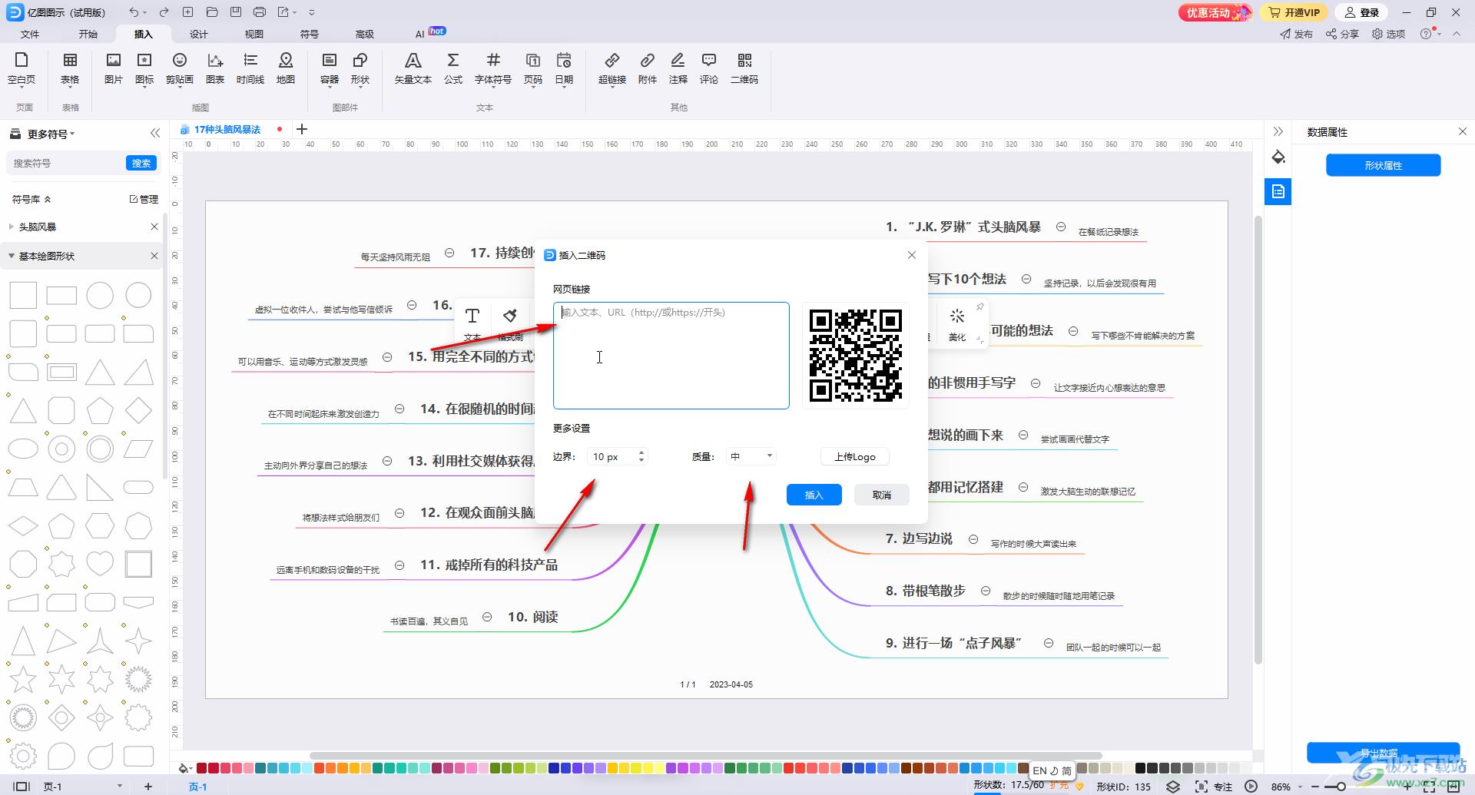
Task: Toggle 专注 focus mode in status bar
Action: click(x=1214, y=787)
